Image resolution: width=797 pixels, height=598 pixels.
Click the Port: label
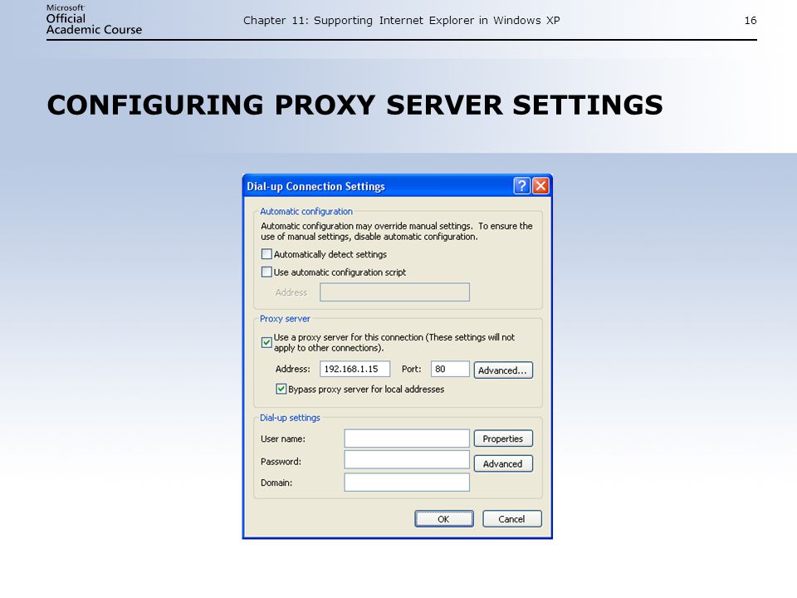411,369
